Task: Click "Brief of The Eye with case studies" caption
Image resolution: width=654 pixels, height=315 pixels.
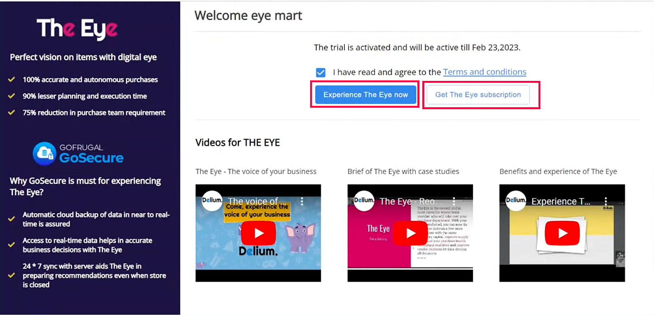Action: [x=403, y=172]
